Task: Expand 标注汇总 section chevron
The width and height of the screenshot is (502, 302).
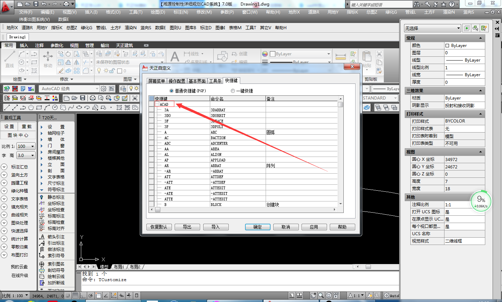Action: 4,167
